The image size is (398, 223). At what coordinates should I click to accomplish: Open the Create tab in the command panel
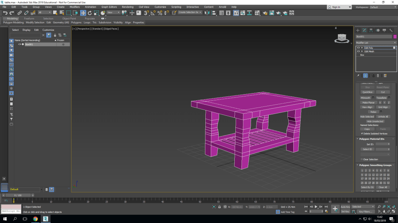[358, 30]
